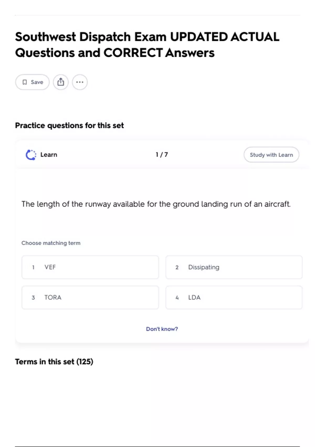Open the share options icon

pos(61,82)
